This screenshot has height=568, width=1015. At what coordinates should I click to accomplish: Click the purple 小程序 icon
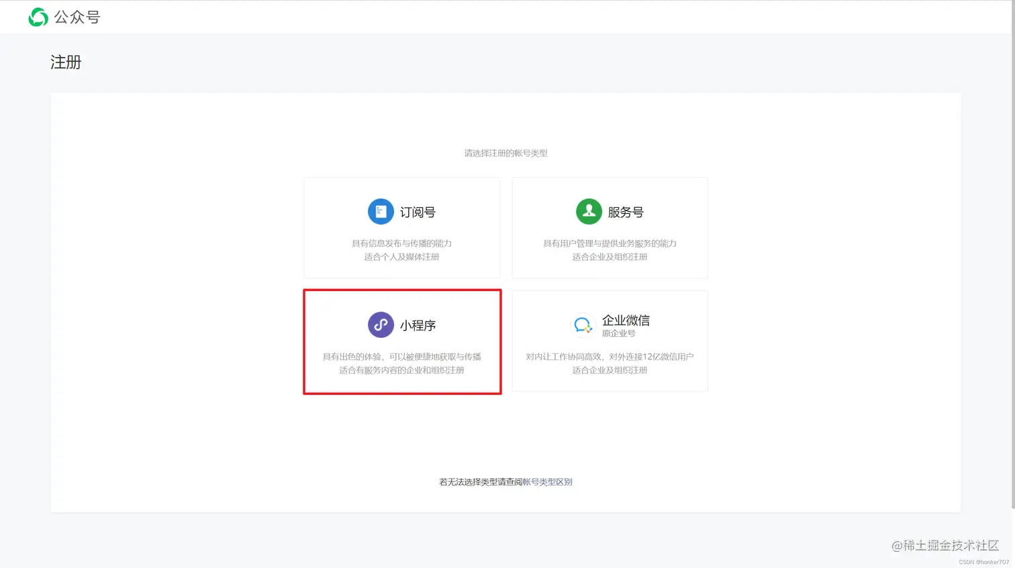(381, 325)
